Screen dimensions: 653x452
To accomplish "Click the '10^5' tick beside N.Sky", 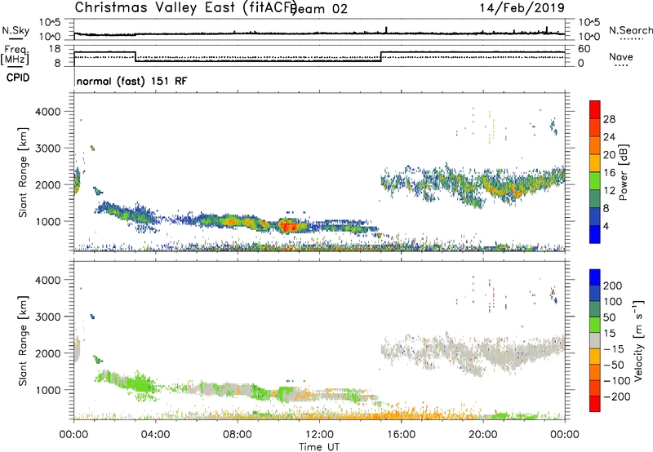I will [50, 22].
